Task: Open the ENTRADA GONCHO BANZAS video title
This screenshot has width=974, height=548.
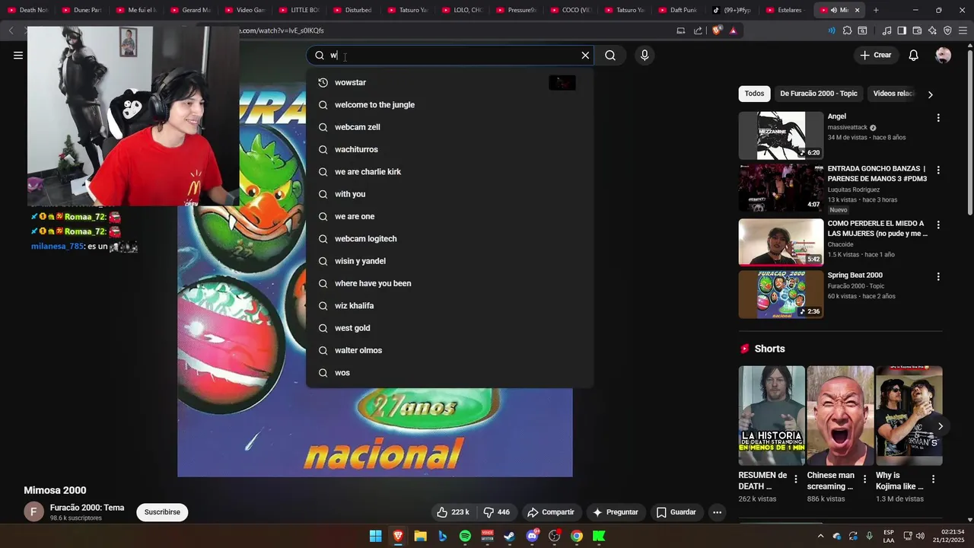Action: (877, 174)
